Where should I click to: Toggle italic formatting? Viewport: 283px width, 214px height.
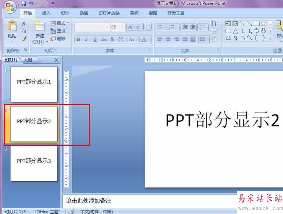coord(87,39)
